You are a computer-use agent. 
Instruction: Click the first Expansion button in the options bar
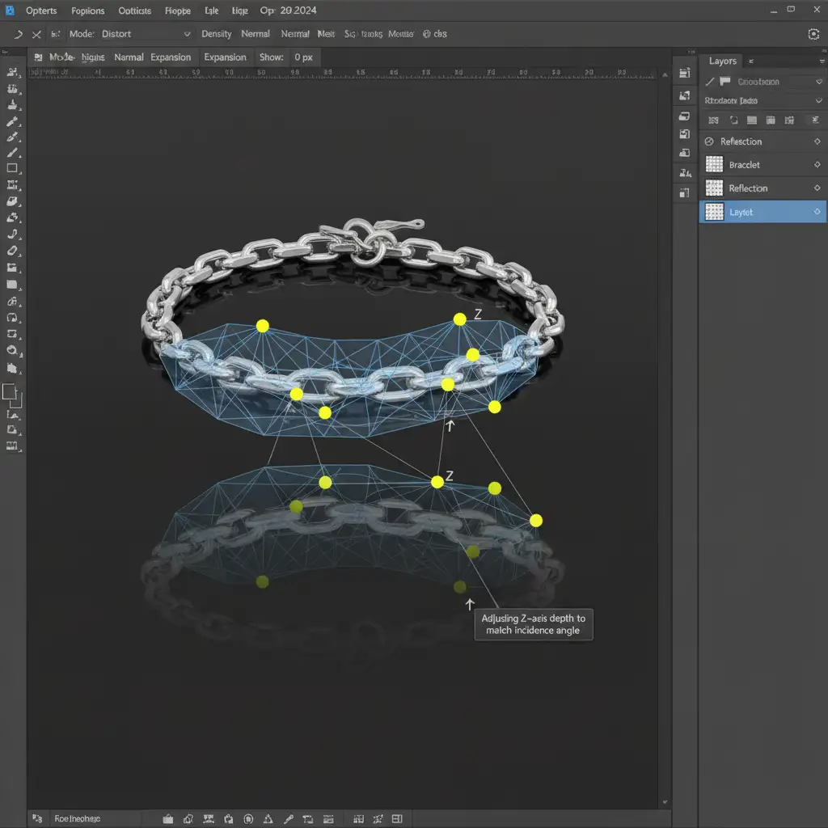(171, 57)
